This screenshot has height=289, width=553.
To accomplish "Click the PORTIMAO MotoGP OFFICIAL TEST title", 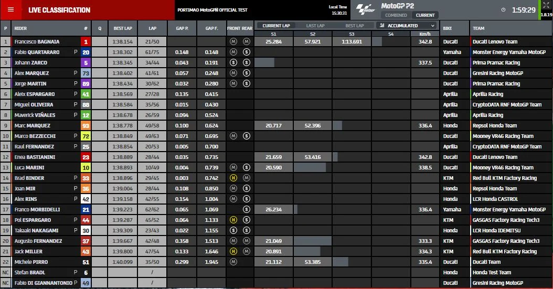I will [x=212, y=10].
